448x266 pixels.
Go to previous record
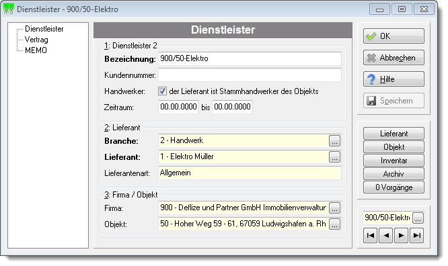click(386, 236)
